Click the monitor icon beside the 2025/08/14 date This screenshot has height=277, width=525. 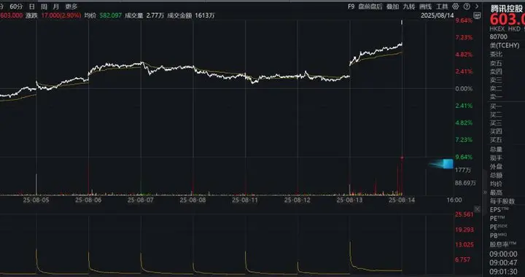(x=477, y=15)
